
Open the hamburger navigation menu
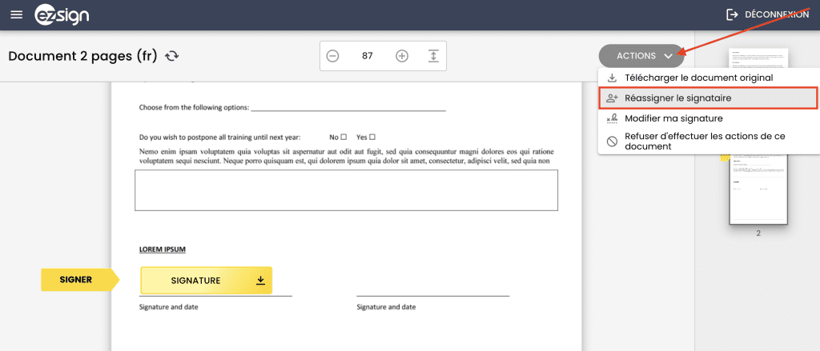(16, 15)
